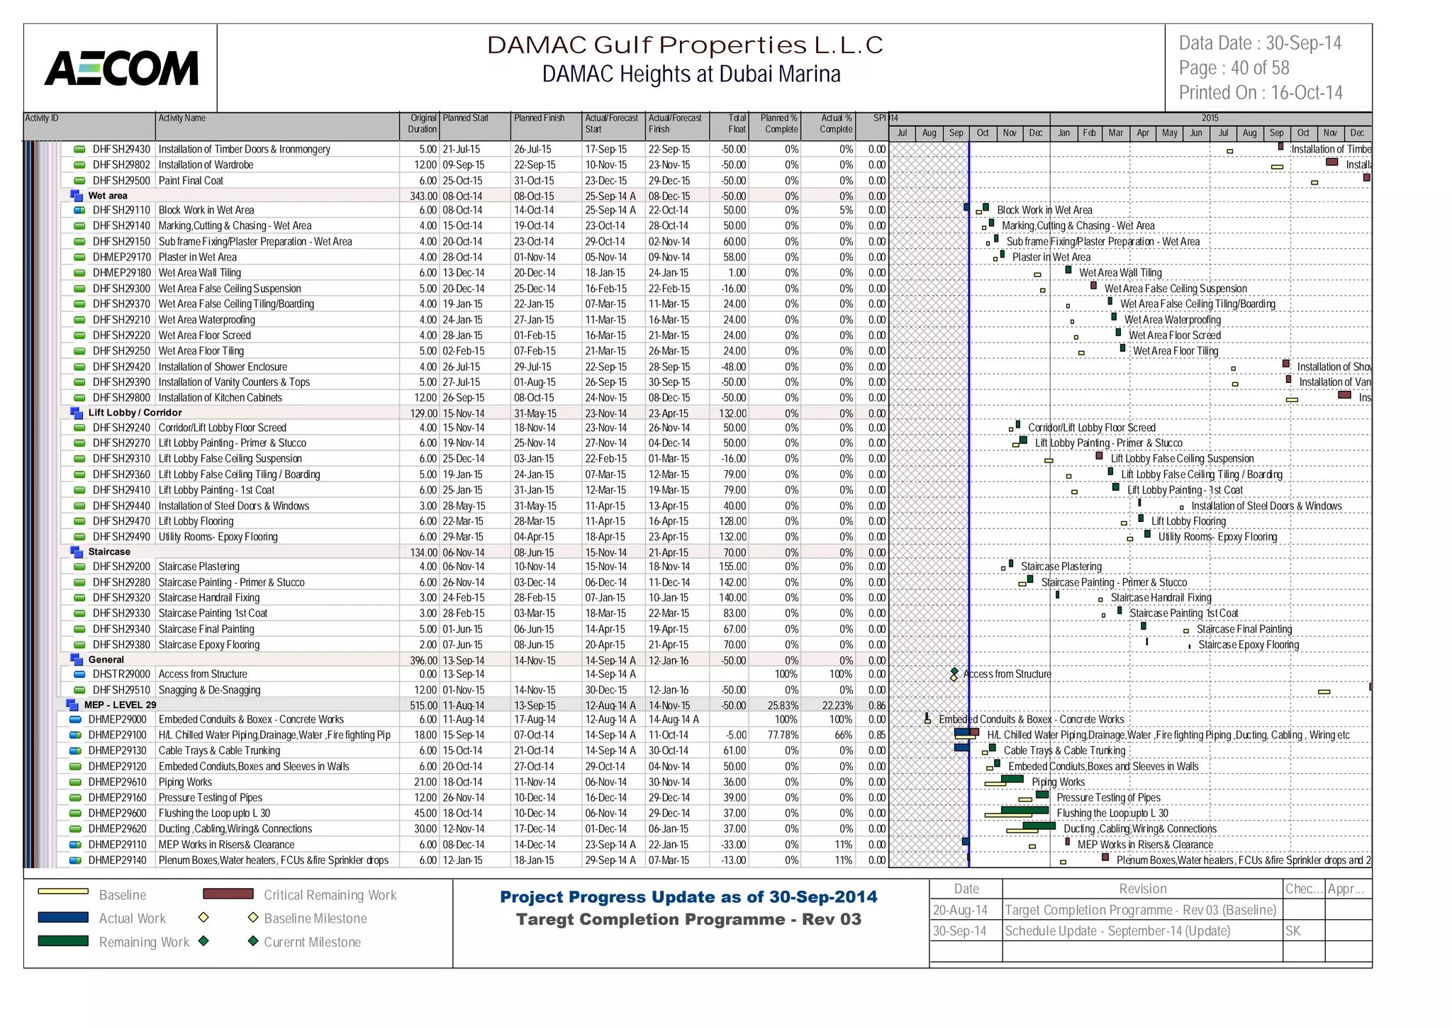The height and width of the screenshot is (1027, 1452).
Task: Click the Schedule Update September-14 revision entry
Action: tap(1117, 931)
